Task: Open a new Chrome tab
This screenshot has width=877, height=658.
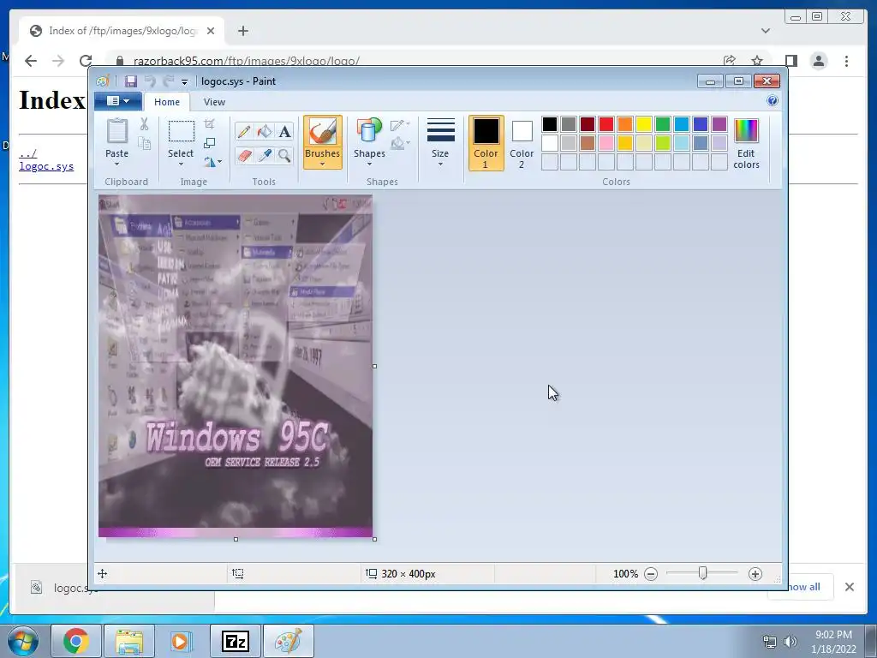Action: click(242, 31)
